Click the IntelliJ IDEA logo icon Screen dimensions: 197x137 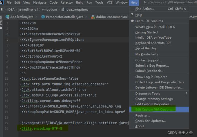(2, 2)
